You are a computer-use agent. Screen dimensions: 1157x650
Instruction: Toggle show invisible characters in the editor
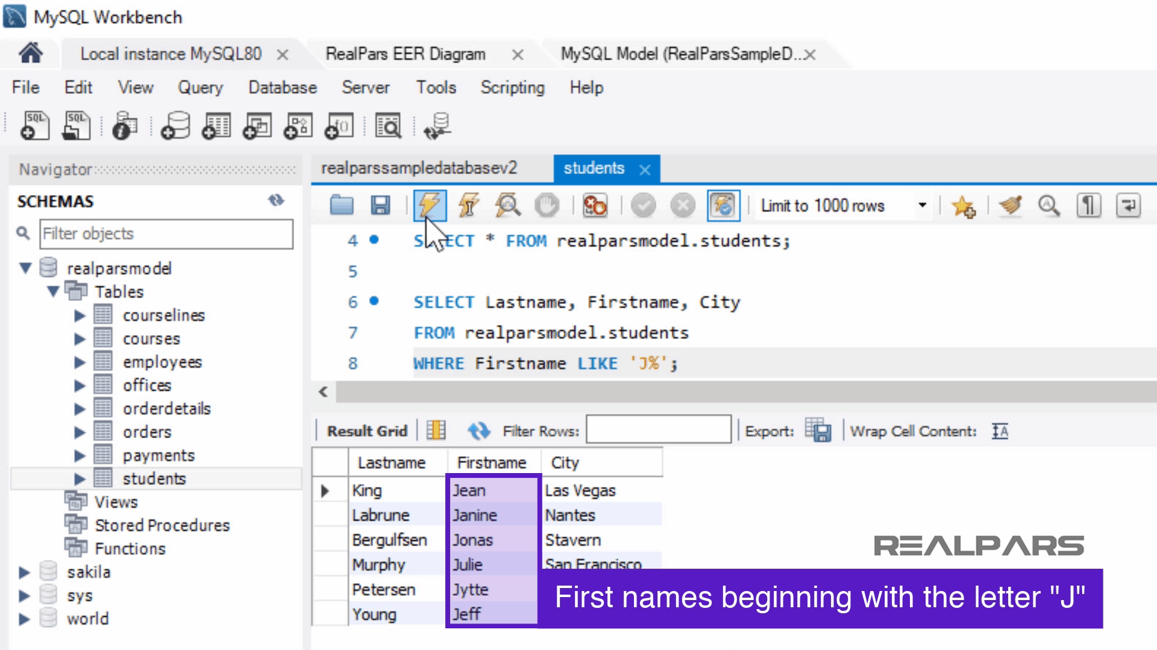[x=1088, y=205]
